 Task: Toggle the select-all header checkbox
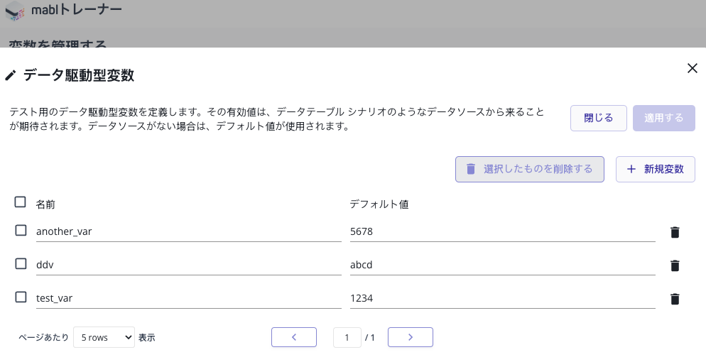[21, 202]
